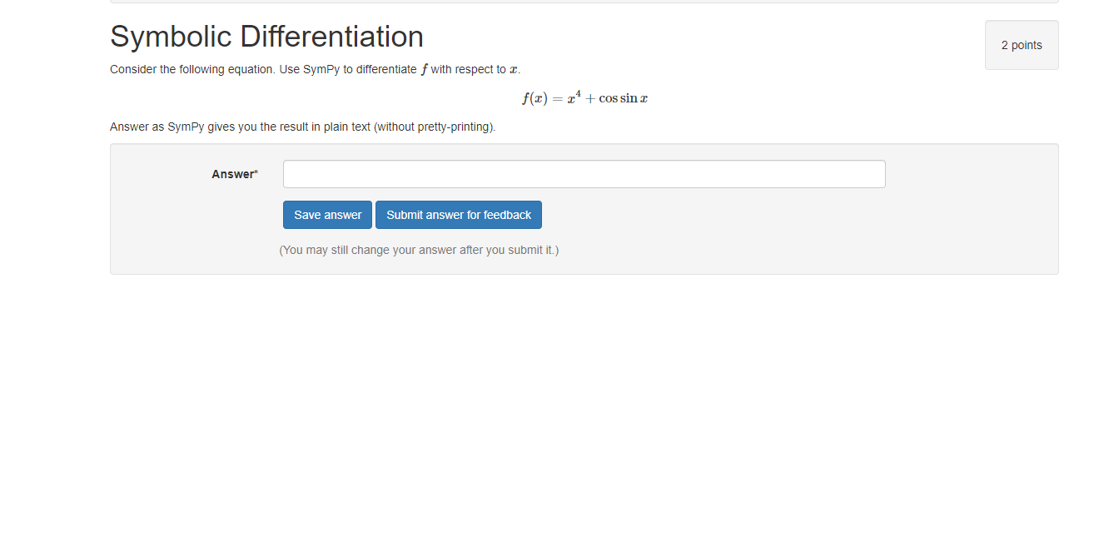Click the 2 points badge
1099x537 pixels.
click(x=1022, y=45)
